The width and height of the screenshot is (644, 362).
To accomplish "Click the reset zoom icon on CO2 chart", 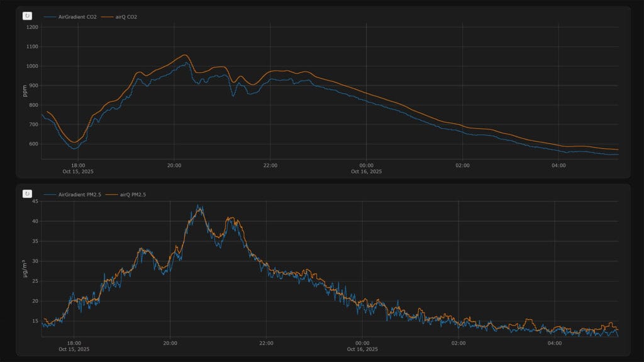I will click(27, 16).
